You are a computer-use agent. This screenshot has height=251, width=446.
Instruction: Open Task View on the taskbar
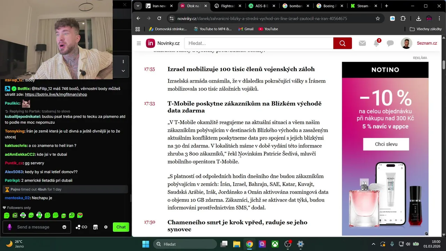click(x=224, y=244)
